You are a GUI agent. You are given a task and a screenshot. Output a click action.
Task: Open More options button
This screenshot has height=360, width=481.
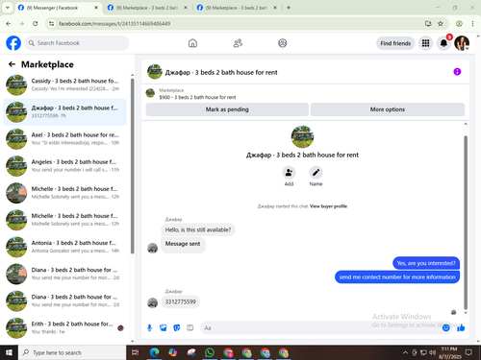click(x=388, y=109)
